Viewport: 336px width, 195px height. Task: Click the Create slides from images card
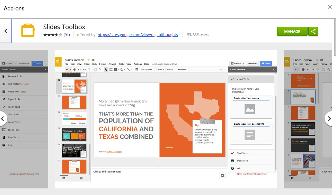tap(251, 107)
